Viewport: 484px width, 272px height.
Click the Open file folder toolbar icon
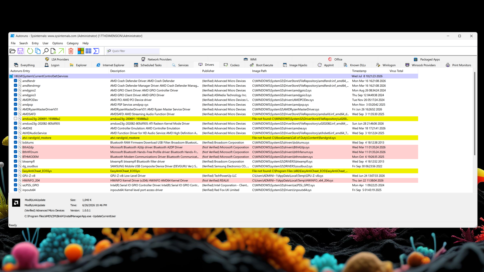pyautogui.click(x=13, y=51)
